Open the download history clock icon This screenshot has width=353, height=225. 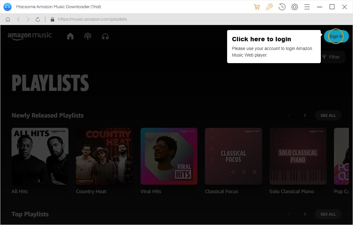click(x=282, y=7)
